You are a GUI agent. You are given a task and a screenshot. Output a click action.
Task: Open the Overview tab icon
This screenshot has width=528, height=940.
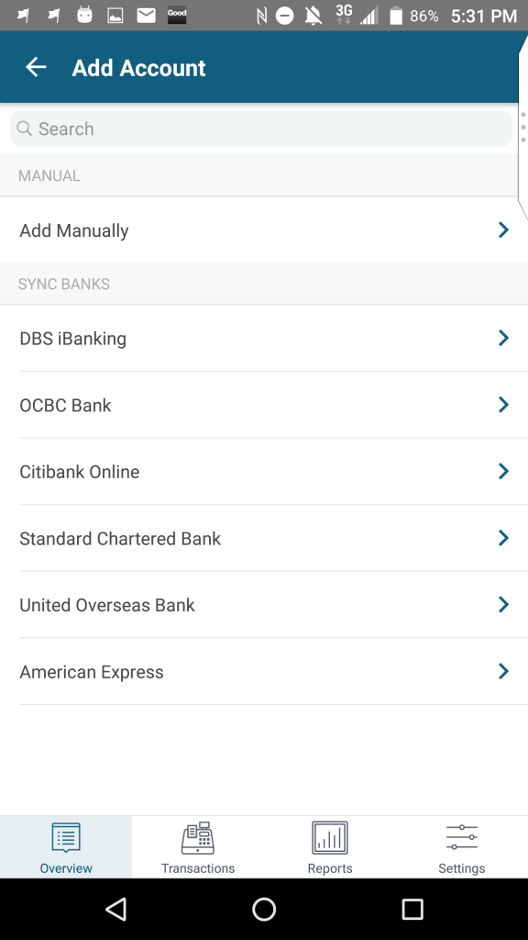[66, 837]
